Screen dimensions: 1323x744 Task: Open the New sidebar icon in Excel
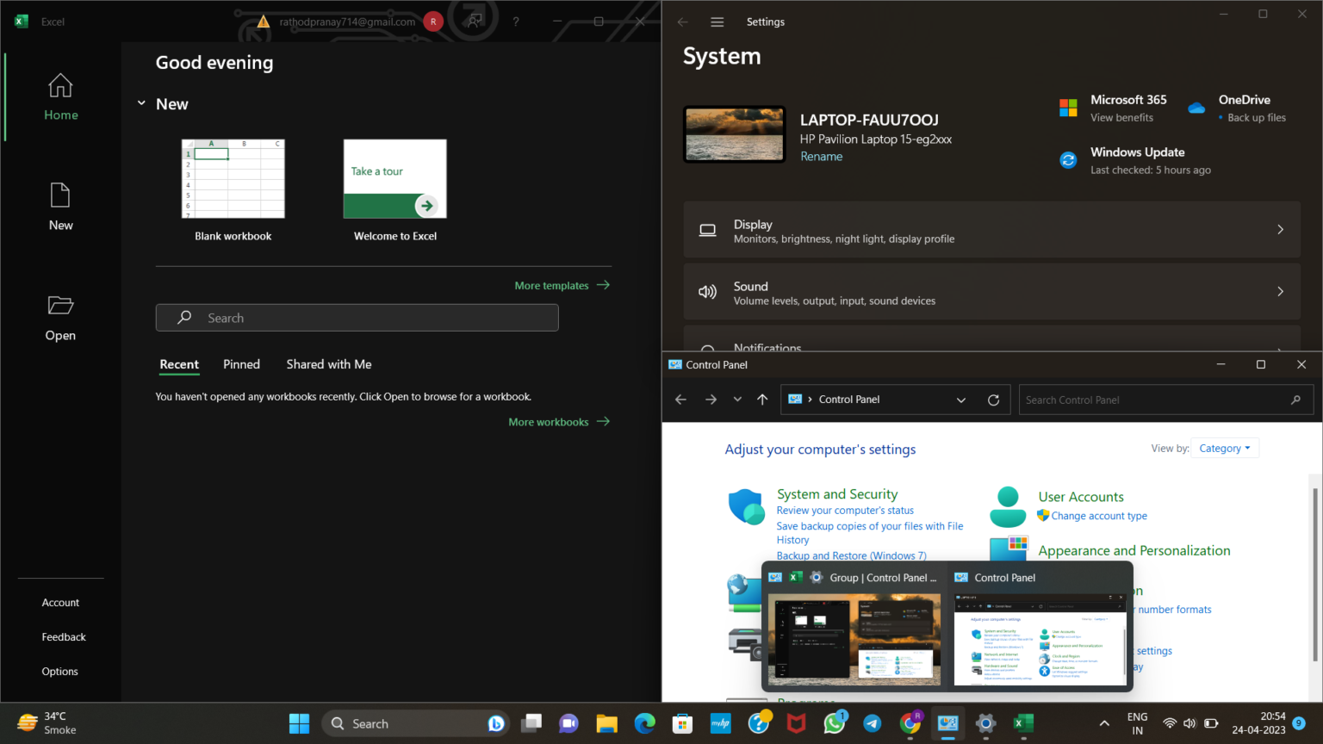[x=60, y=196]
